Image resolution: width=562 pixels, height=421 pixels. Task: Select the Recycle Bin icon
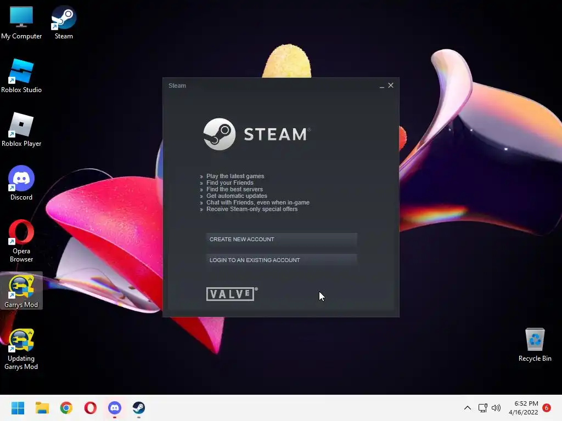coord(535,345)
